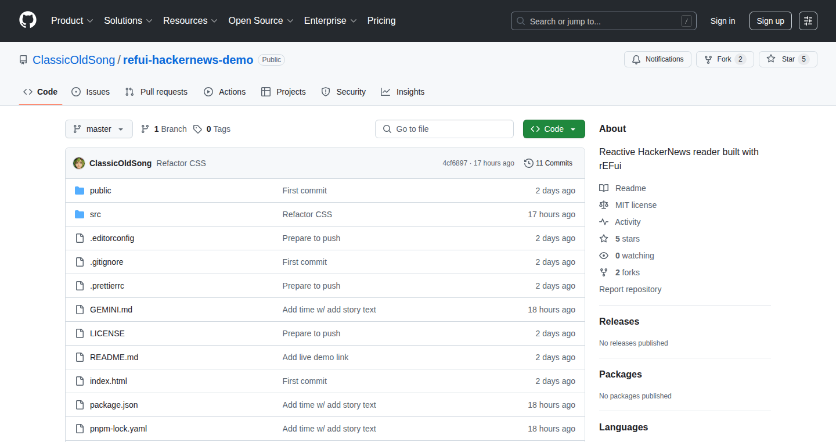The image size is (836, 442).
Task: Open the refui-hackernews-demo repository link
Action: click(x=188, y=60)
